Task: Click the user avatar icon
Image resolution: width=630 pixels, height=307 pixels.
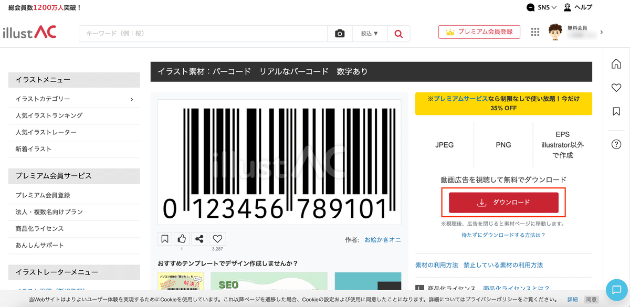Action: click(556, 32)
